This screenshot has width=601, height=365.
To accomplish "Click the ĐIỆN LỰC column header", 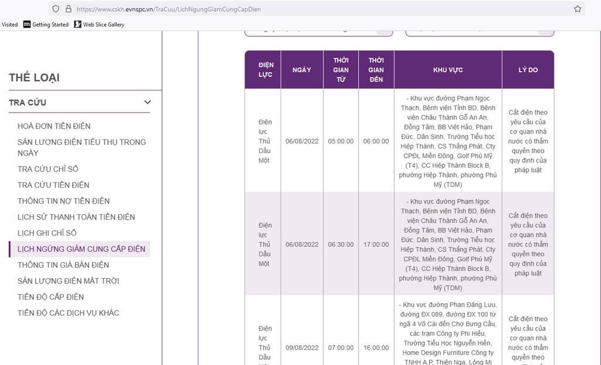I will tap(263, 70).
